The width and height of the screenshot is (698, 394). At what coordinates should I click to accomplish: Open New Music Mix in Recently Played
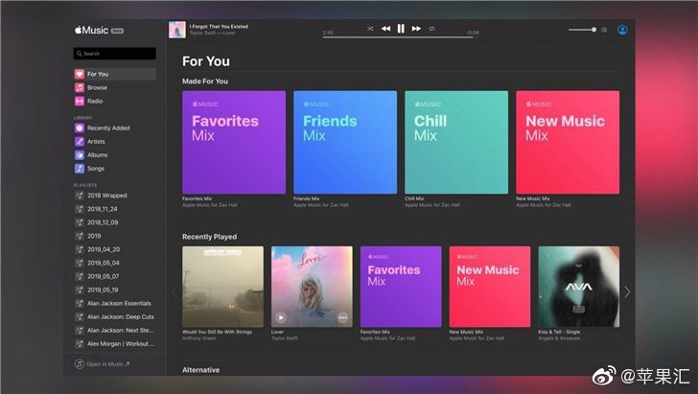(x=490, y=287)
